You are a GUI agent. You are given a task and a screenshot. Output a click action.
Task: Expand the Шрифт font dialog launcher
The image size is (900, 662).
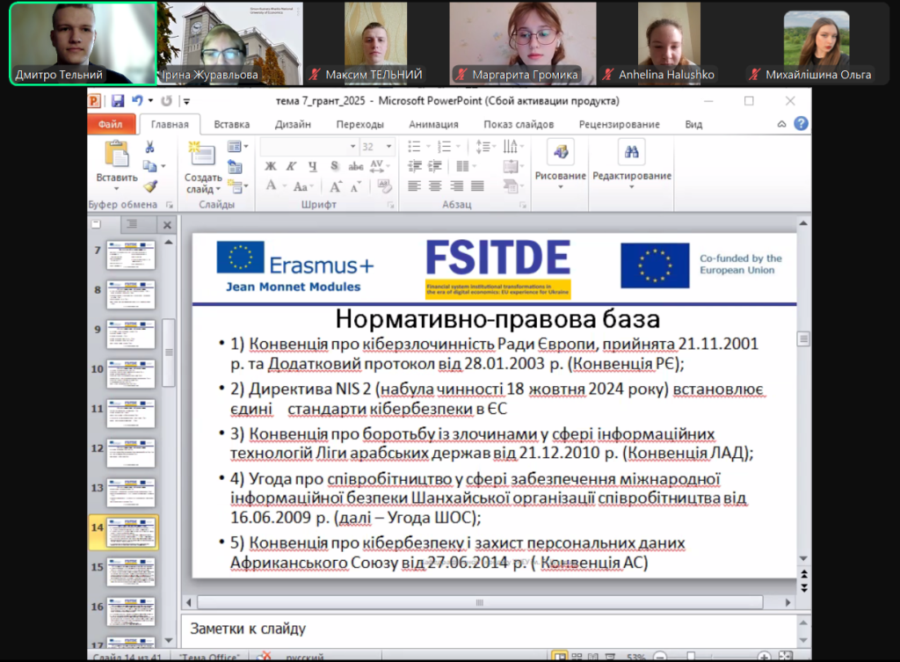pyautogui.click(x=391, y=204)
